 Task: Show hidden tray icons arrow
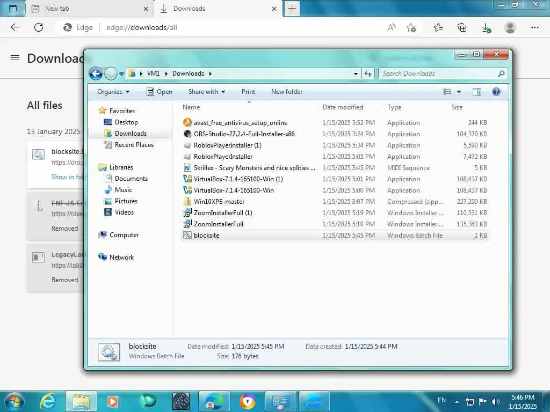pyautogui.click(x=457, y=402)
